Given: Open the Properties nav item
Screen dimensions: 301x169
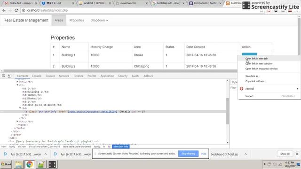Looking at the screenshot, I should tap(77, 20).
